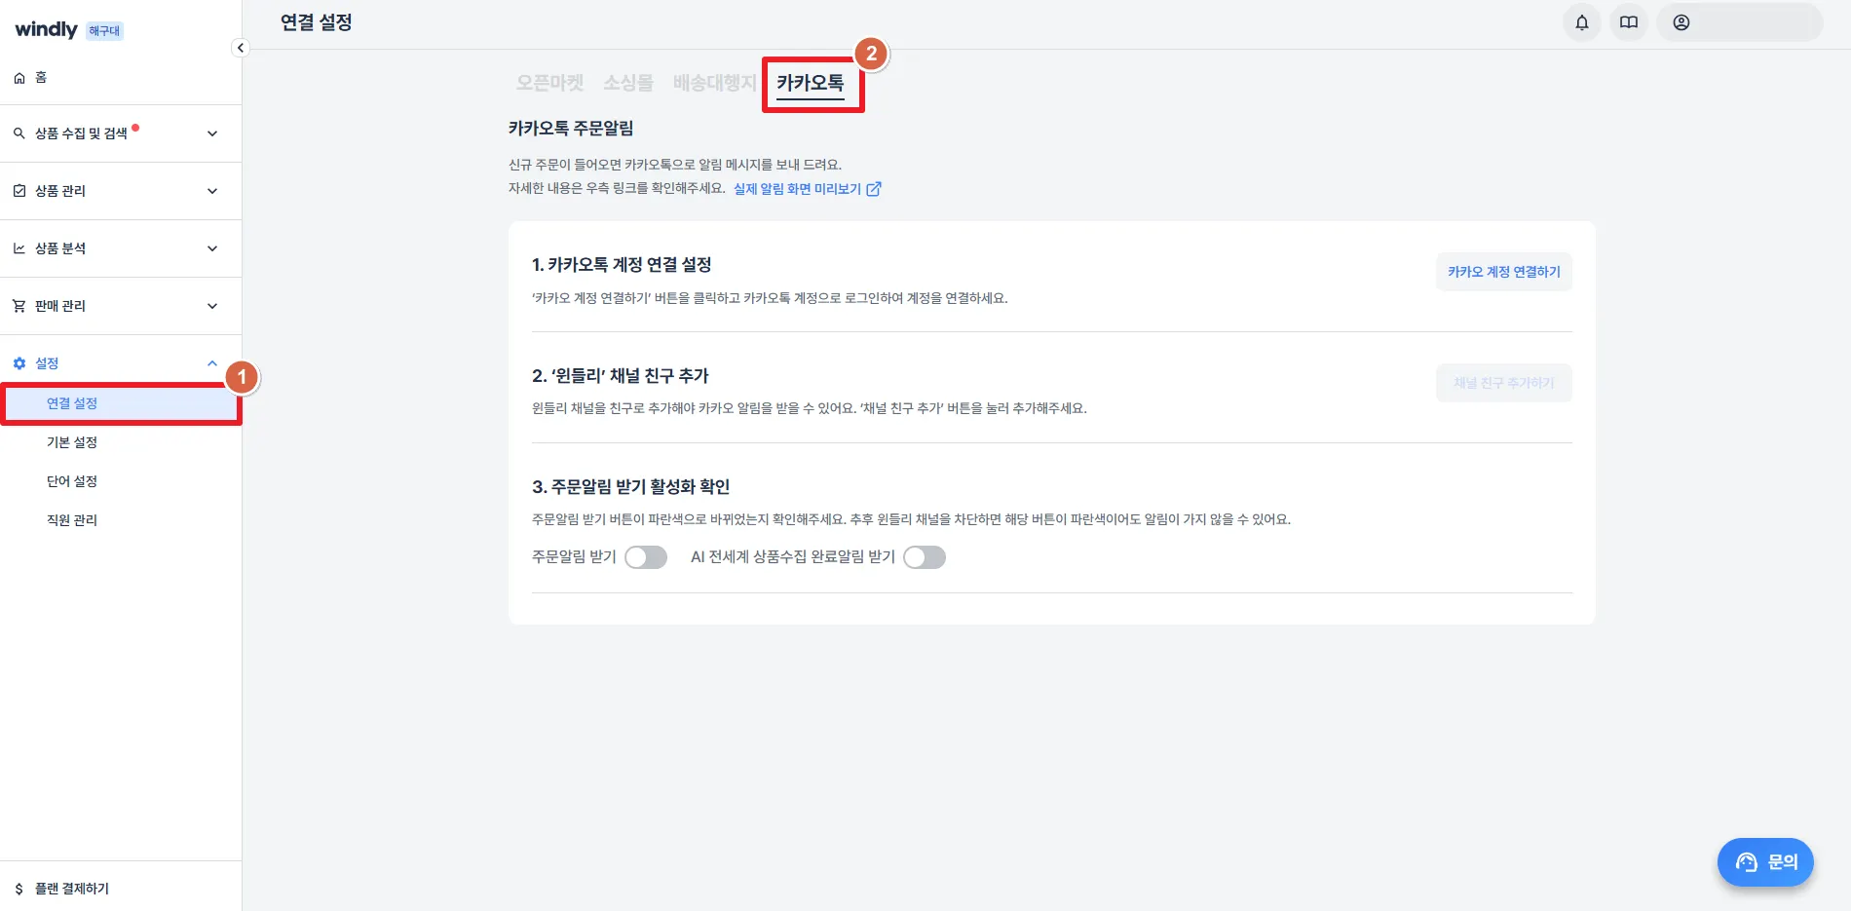Click the 상품 관리 checklist icon
The image size is (1851, 911).
point(19,191)
